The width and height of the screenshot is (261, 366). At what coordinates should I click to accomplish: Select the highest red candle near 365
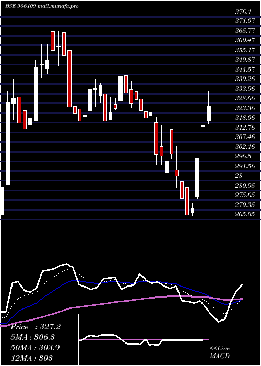[x=53, y=41]
